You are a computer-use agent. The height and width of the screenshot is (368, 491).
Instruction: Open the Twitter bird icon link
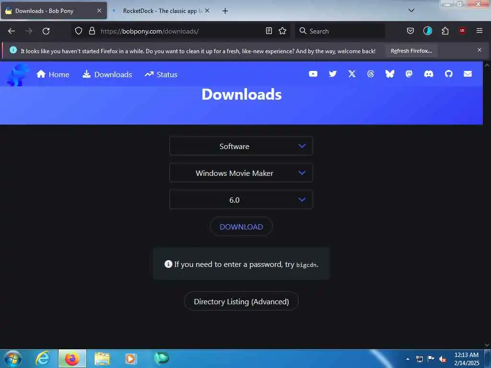[x=333, y=74]
